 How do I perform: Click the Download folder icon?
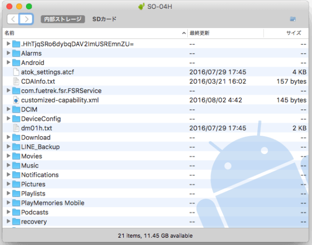(16, 137)
